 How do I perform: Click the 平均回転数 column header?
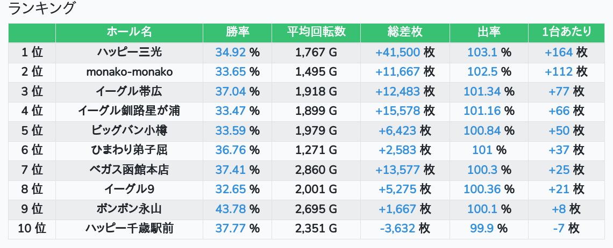coord(316,32)
